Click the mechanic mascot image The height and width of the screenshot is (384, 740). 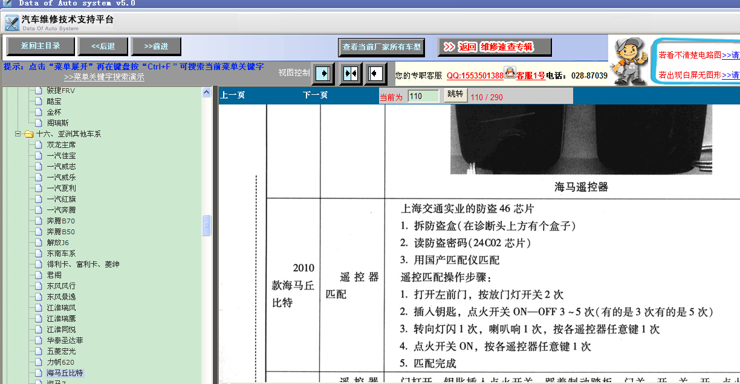coord(628,62)
